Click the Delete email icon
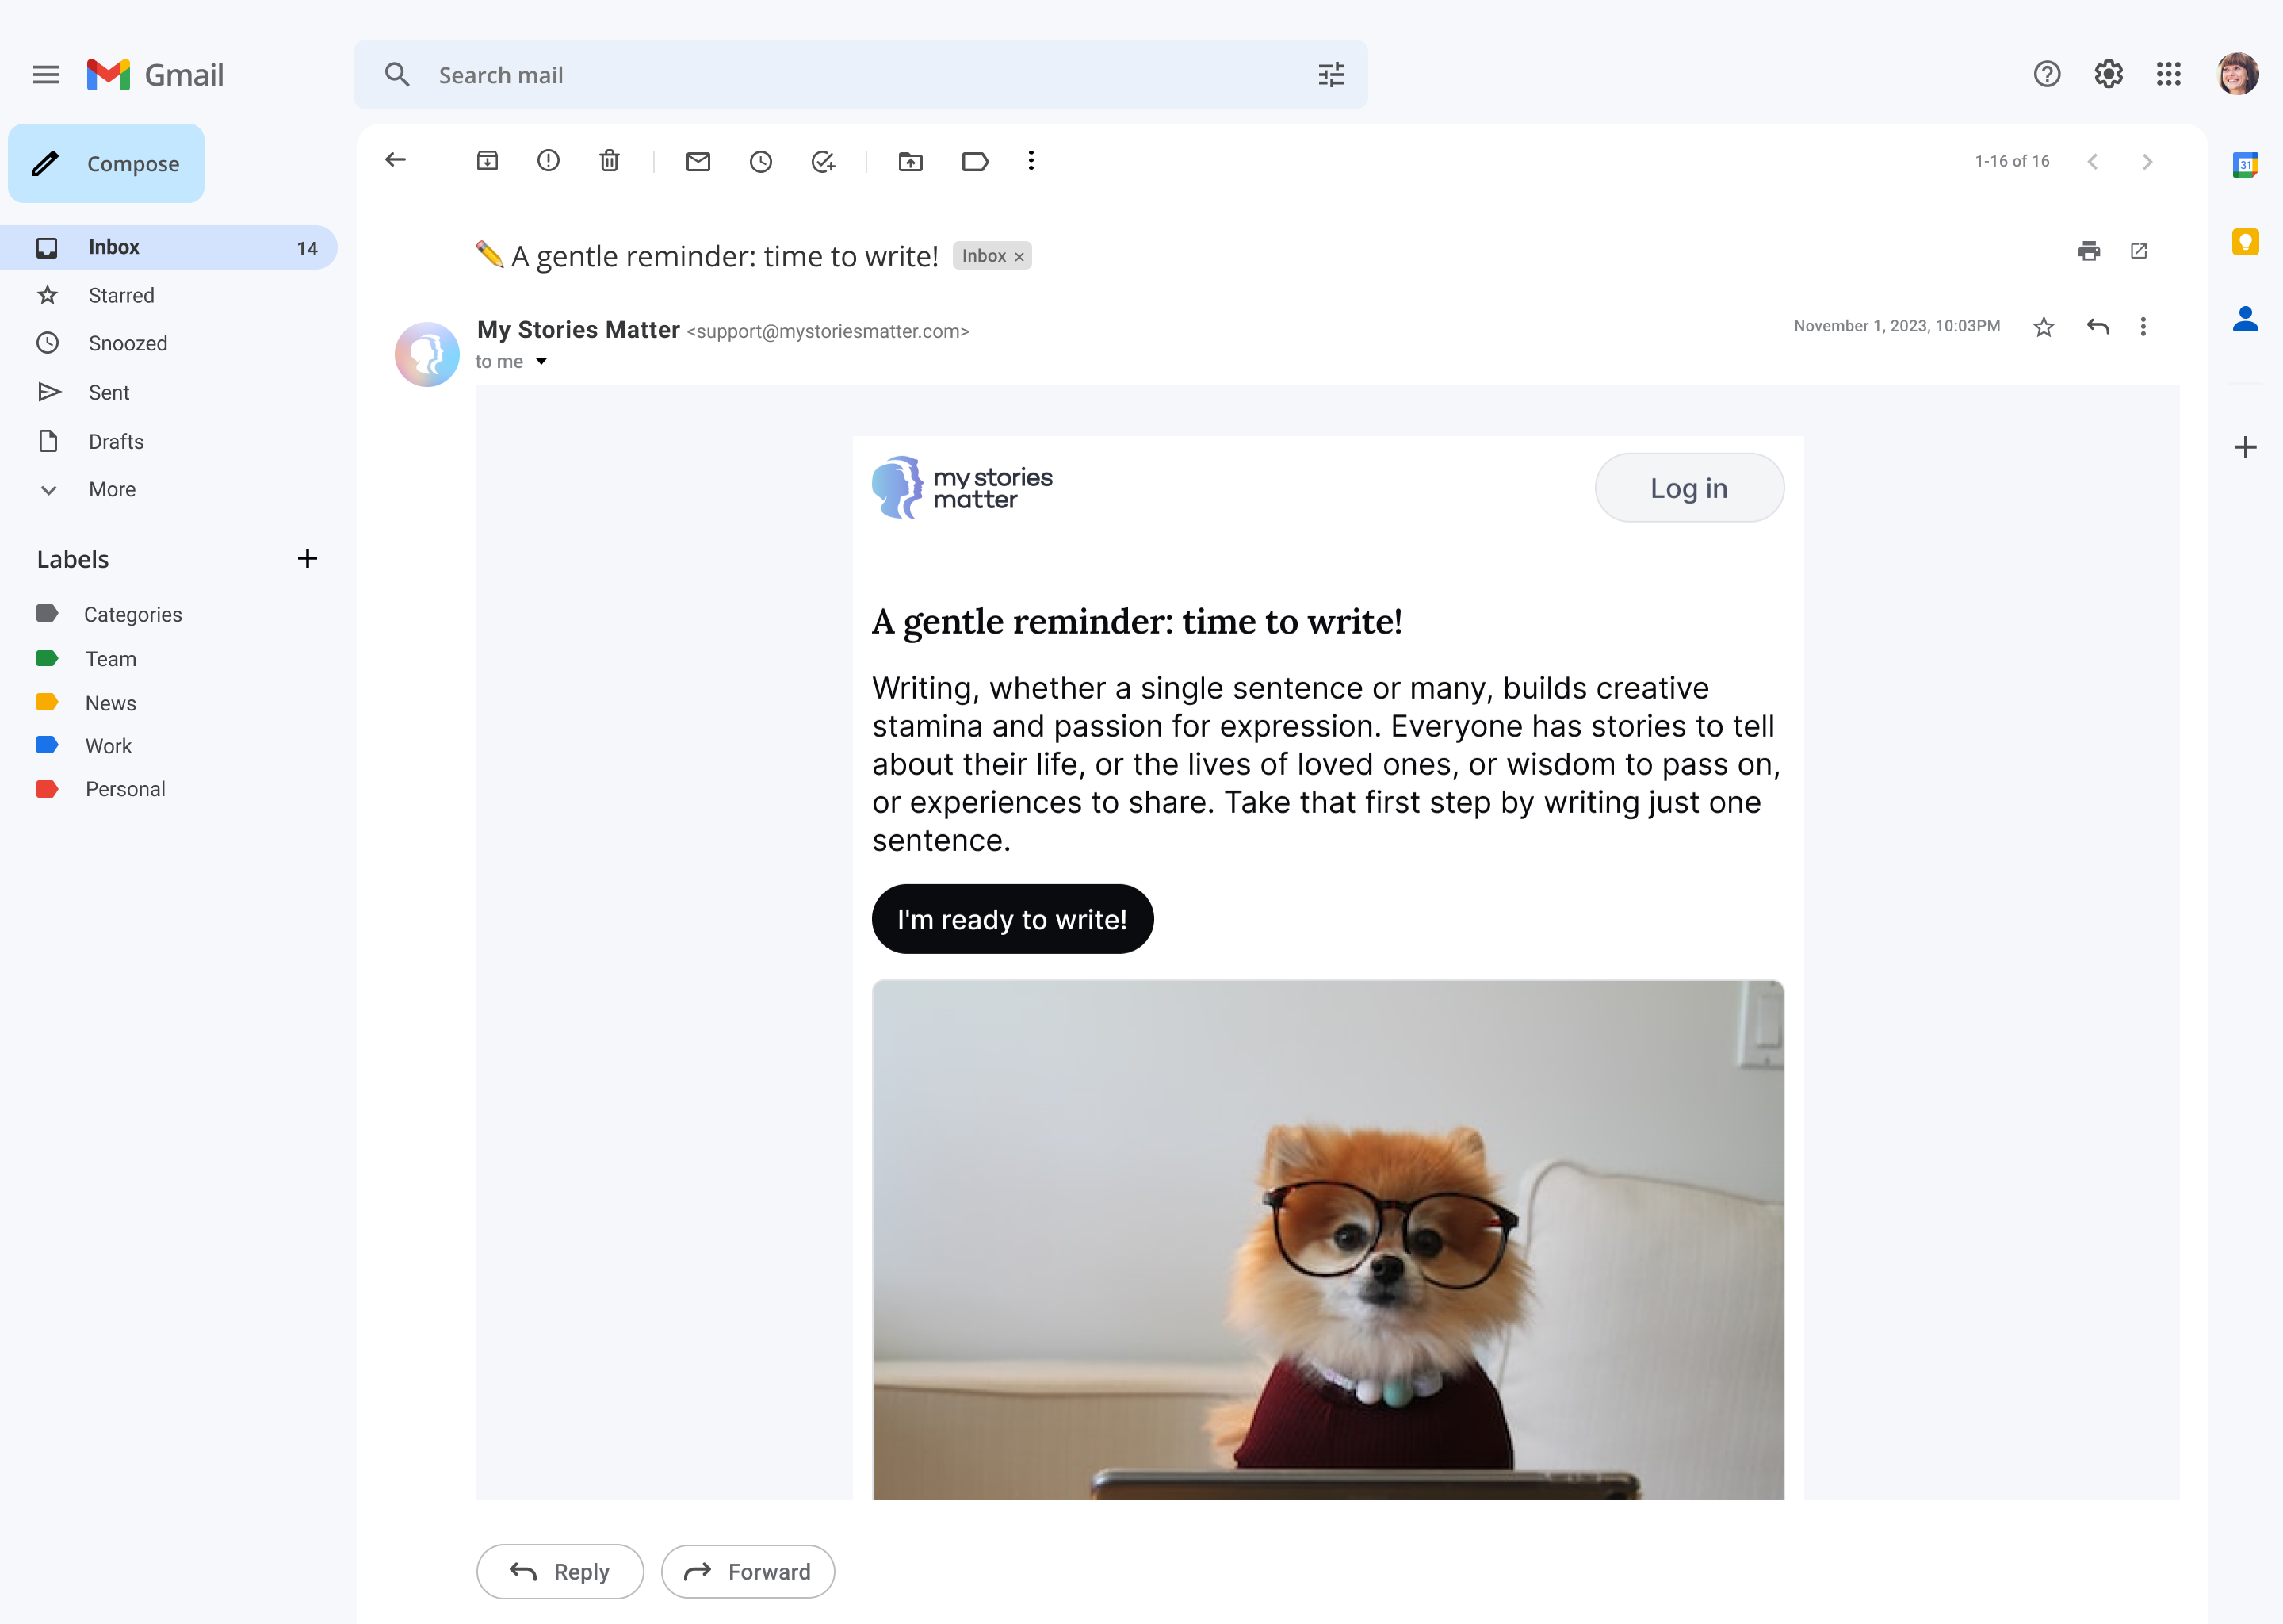 tap(611, 162)
